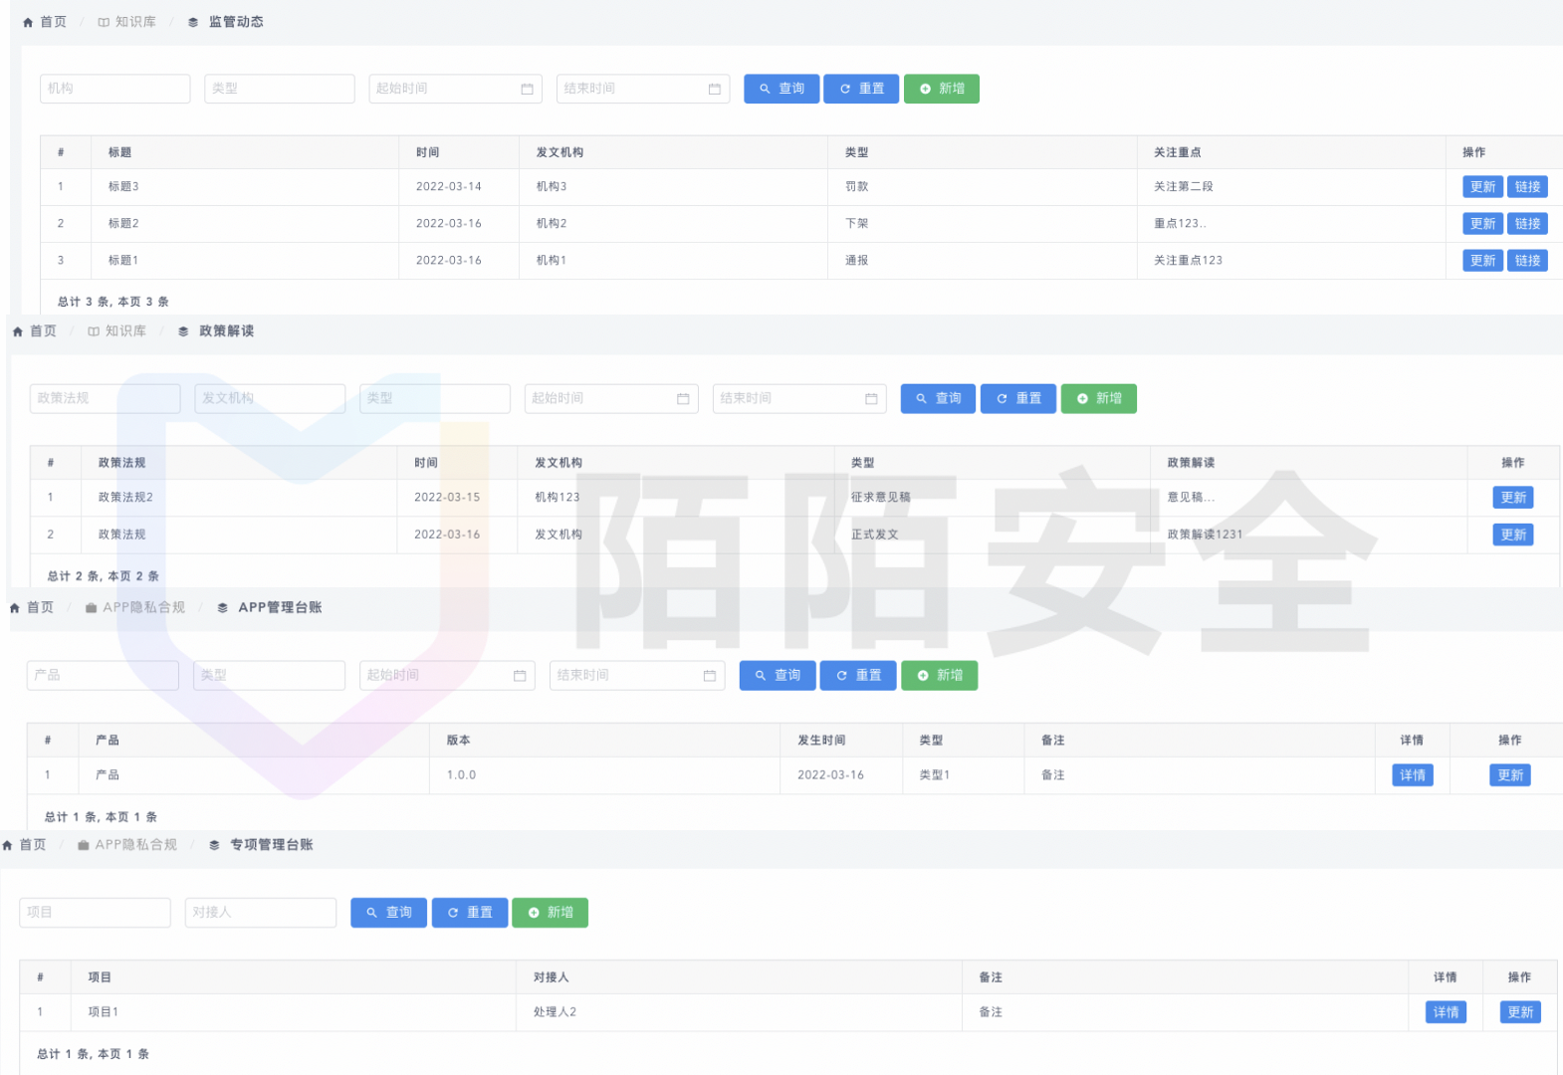1563x1075 pixels.
Task: Click layers icon beside 政策解读 title
Action: point(183,331)
